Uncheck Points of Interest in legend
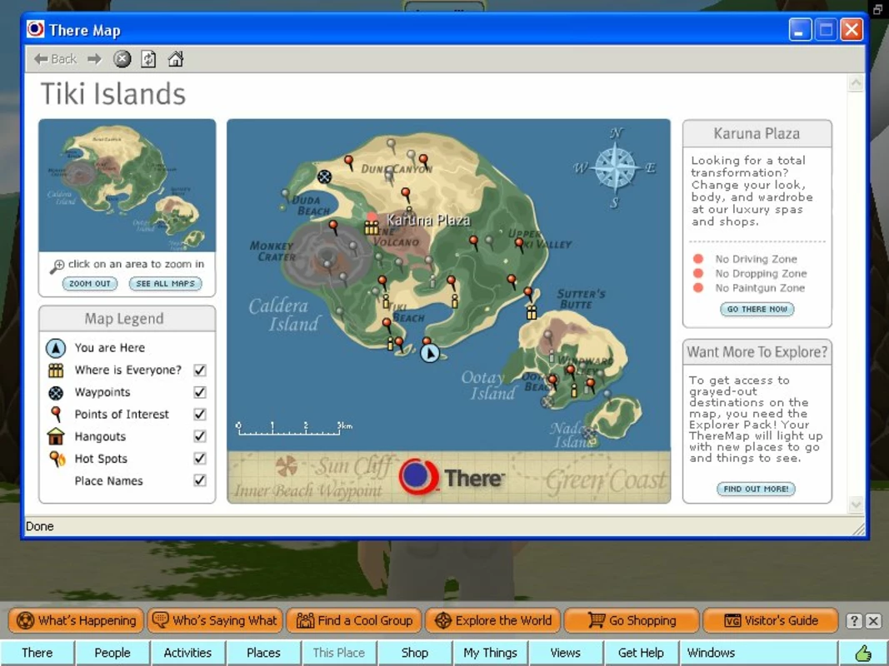This screenshot has height=666, width=889. pos(200,414)
